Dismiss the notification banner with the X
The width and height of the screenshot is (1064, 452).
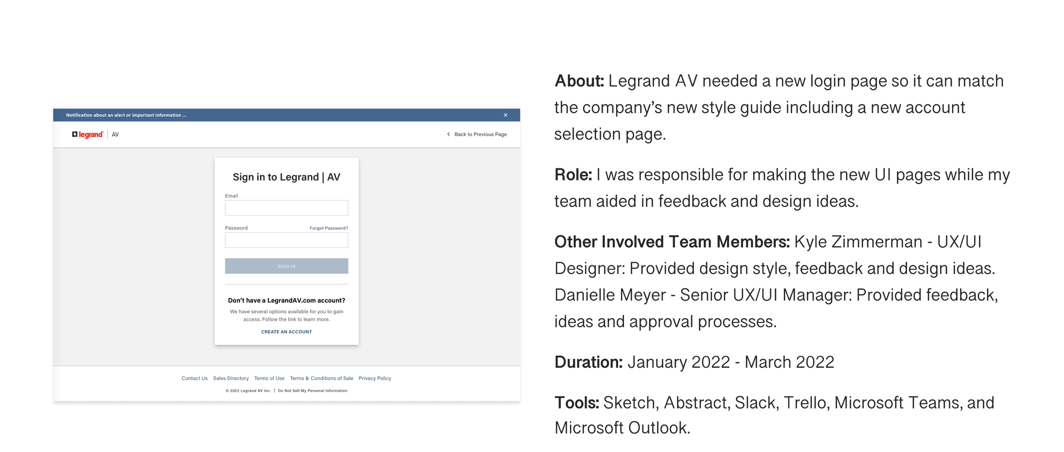[x=506, y=115]
